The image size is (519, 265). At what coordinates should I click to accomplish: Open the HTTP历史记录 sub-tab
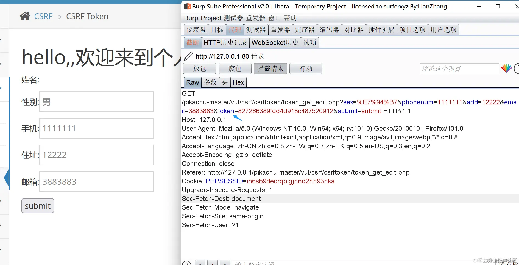coord(225,42)
